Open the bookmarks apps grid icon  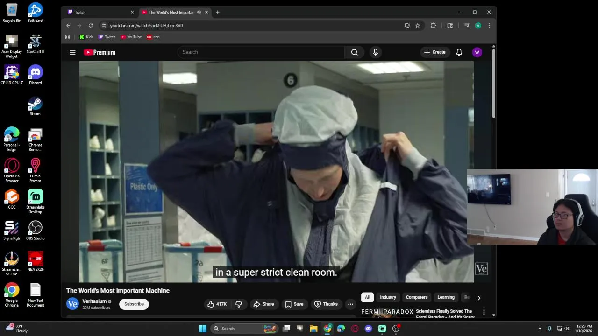[68, 37]
